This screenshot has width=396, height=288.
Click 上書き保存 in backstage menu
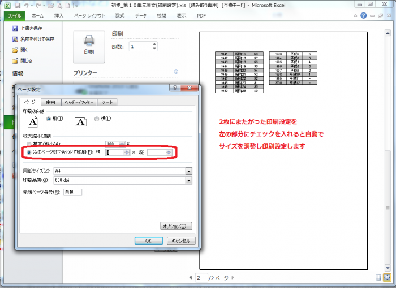(27, 28)
